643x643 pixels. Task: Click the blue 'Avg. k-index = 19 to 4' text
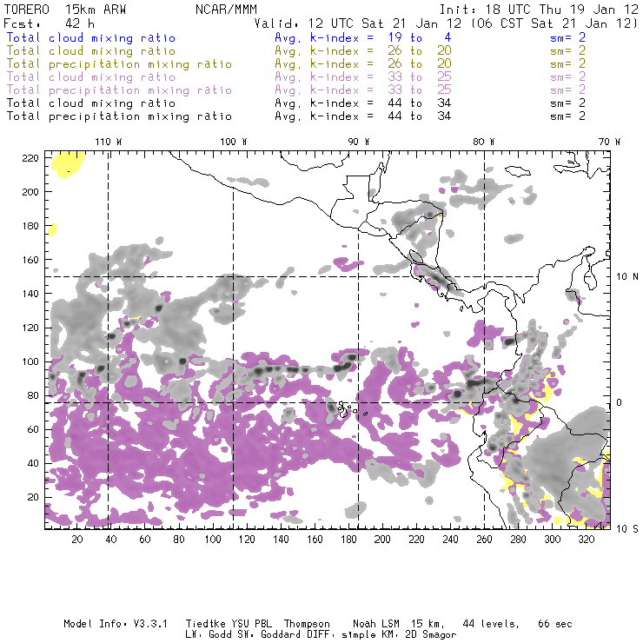click(x=363, y=38)
